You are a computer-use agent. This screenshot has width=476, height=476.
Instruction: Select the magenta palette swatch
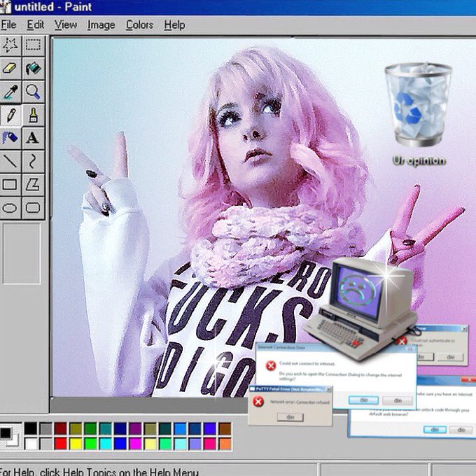tap(135, 444)
